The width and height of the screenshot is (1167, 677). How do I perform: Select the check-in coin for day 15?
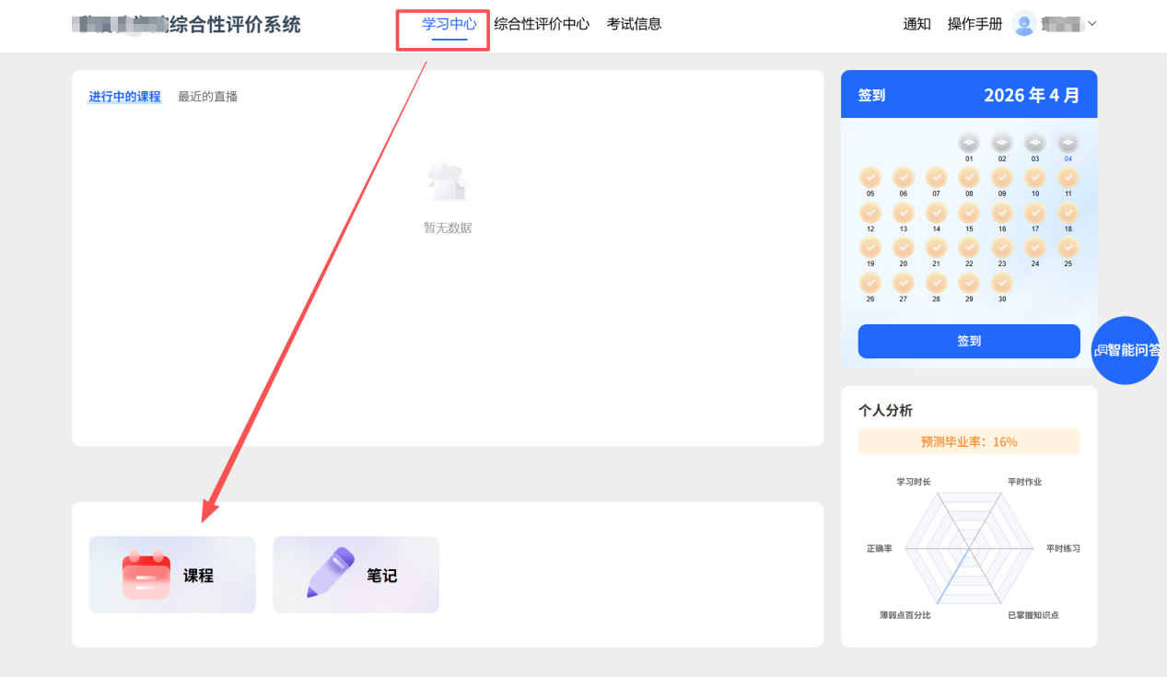tap(969, 213)
